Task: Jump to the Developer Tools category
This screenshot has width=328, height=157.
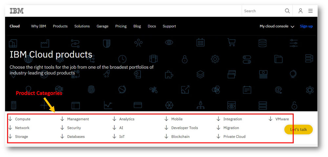Action: (184, 128)
